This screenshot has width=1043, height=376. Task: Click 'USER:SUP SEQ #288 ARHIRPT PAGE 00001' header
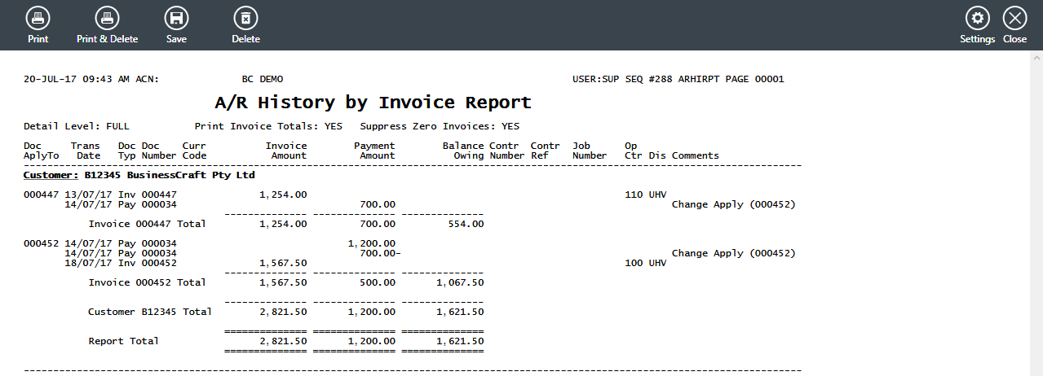point(678,79)
